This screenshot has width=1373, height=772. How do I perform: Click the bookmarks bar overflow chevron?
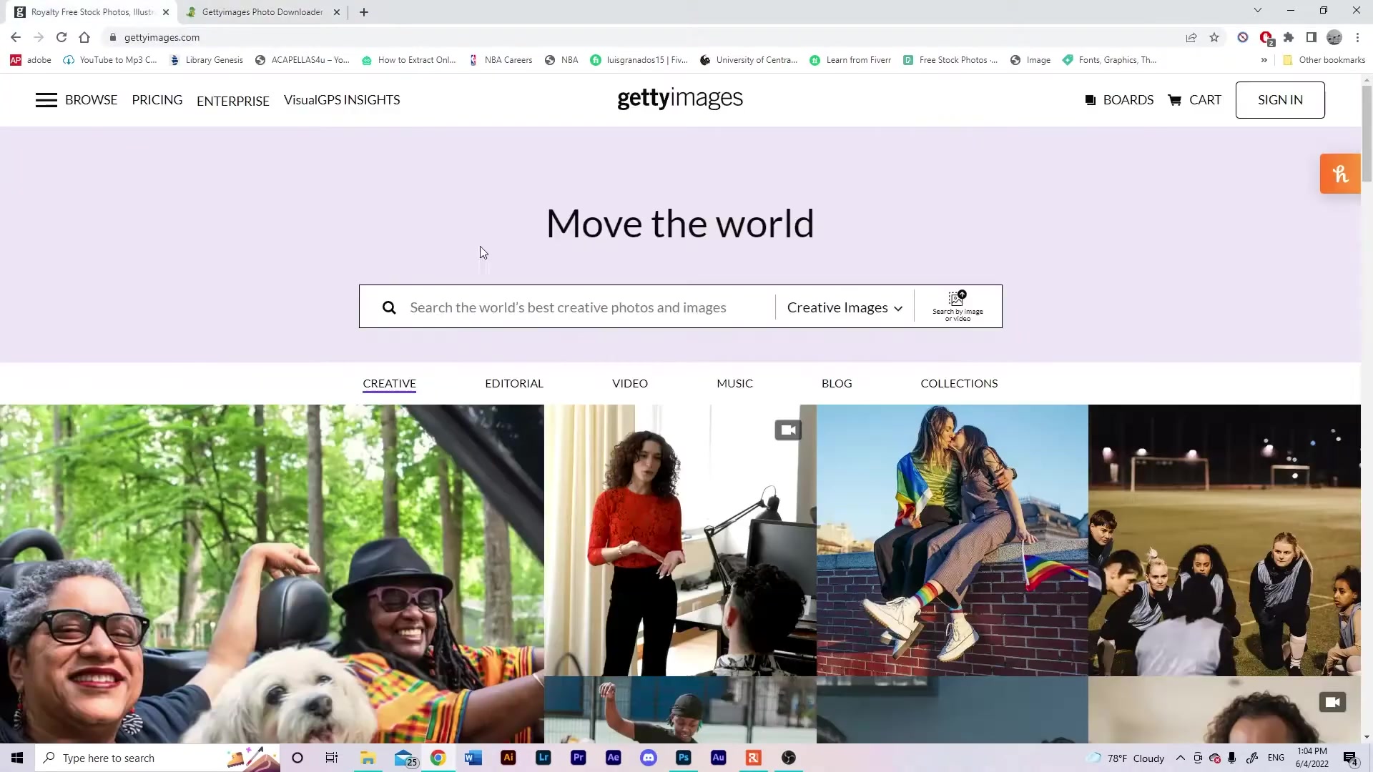(x=1264, y=60)
